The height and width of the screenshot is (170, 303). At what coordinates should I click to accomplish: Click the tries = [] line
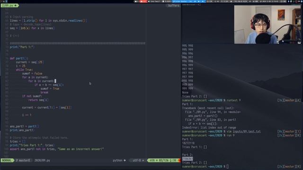point(18,142)
